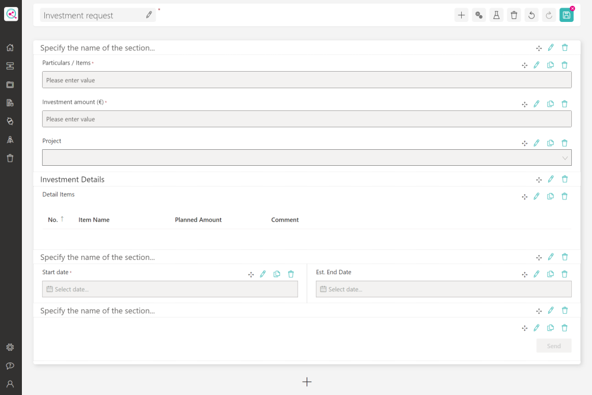This screenshot has height=395, width=592.
Task: Delete the Particulars / Items field
Action: 564,65
